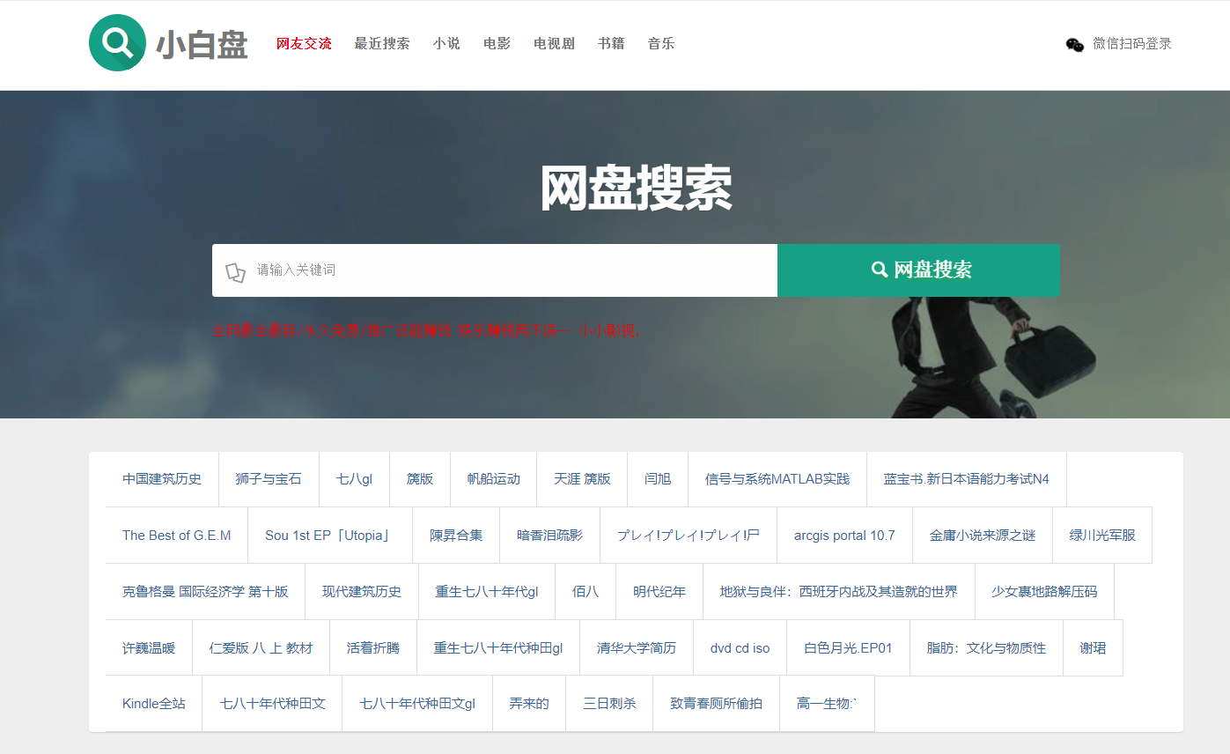Click the 微信扫码登录 login link
Viewport: 1230px width, 754px height.
click(1132, 44)
